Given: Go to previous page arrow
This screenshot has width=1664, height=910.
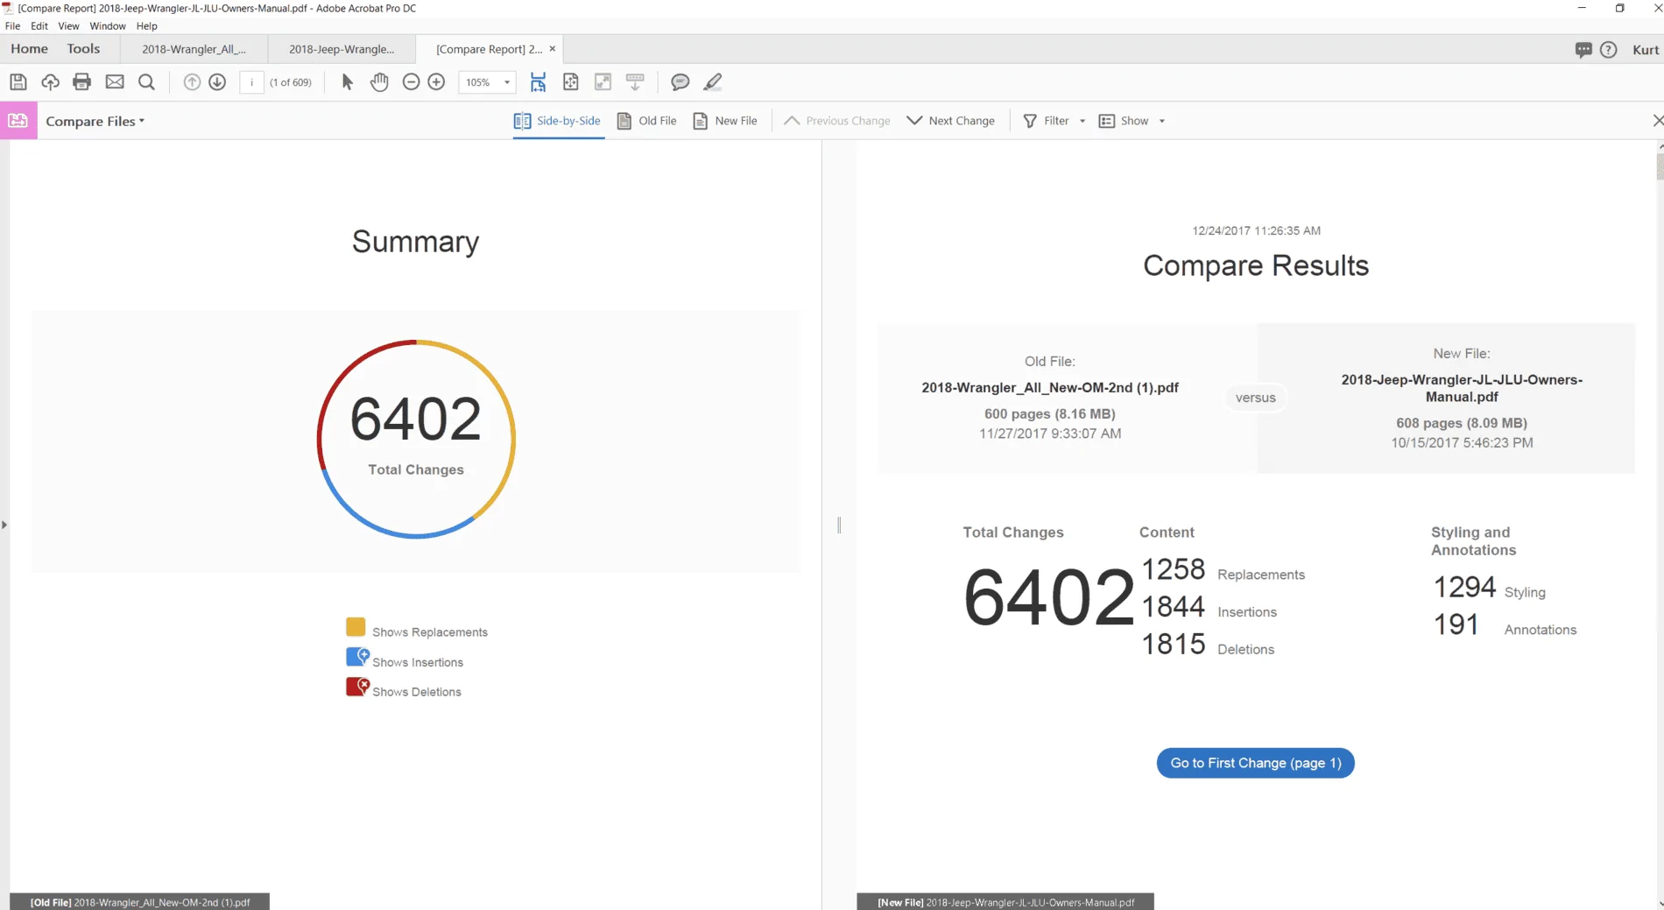Looking at the screenshot, I should 192,82.
